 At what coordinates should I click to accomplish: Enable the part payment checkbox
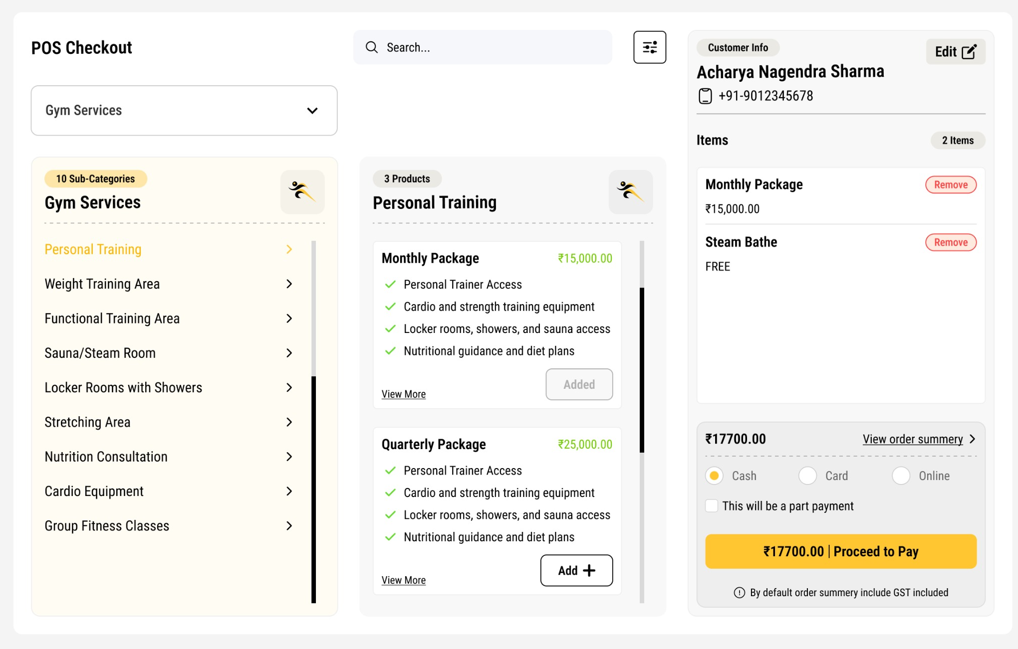[x=712, y=505]
